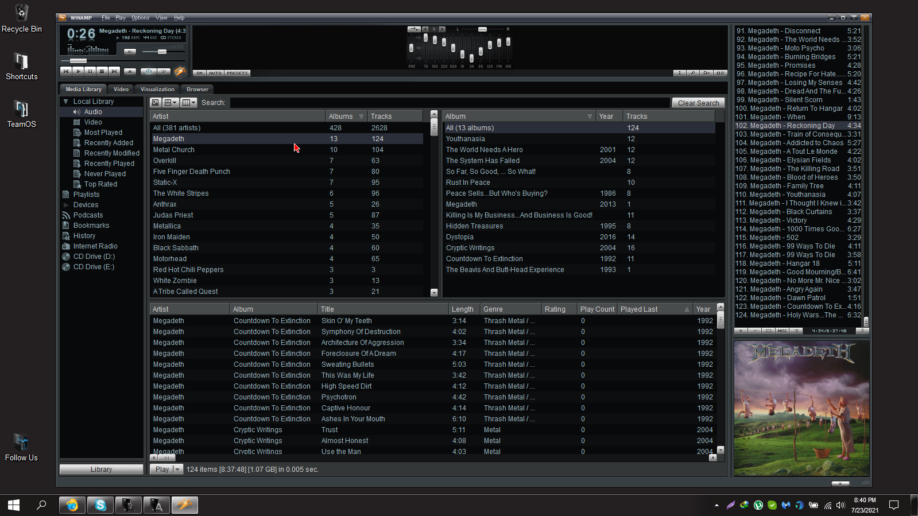Open playlist list-options button

(x=796, y=331)
